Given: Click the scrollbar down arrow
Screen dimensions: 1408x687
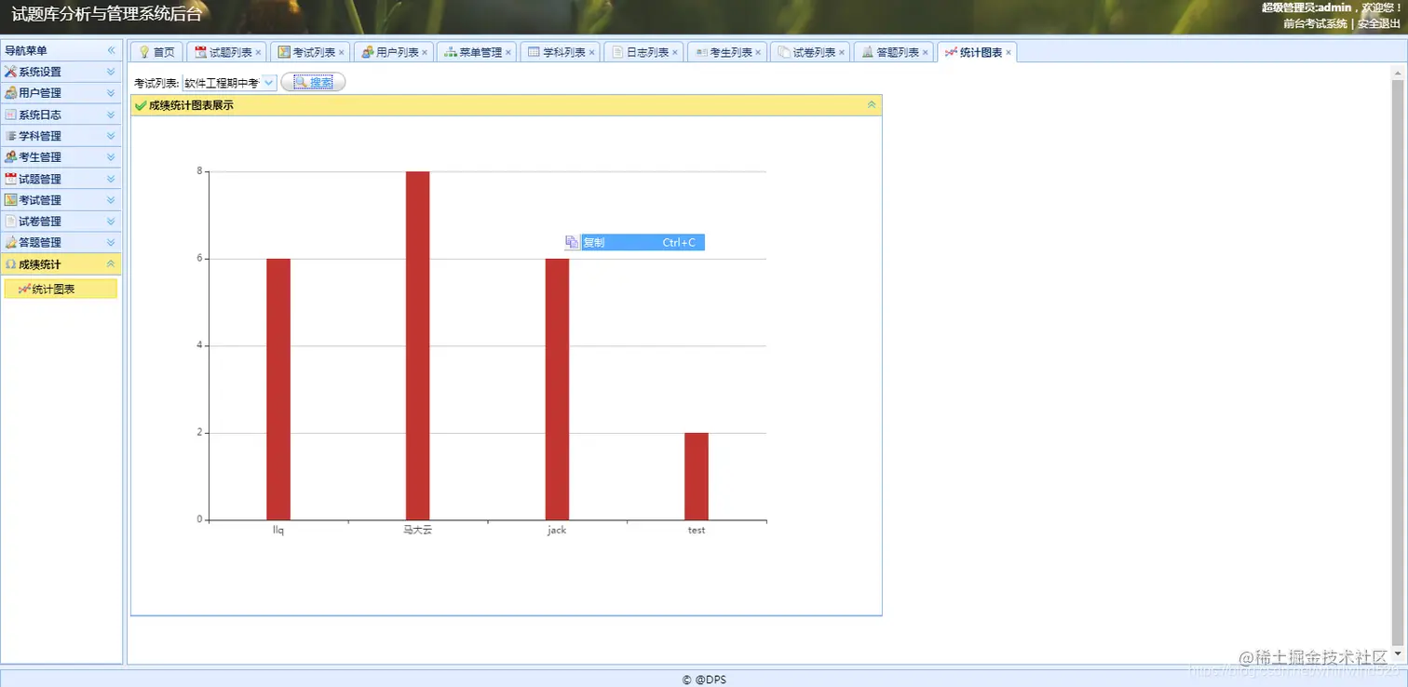Looking at the screenshot, I should point(1397,654).
